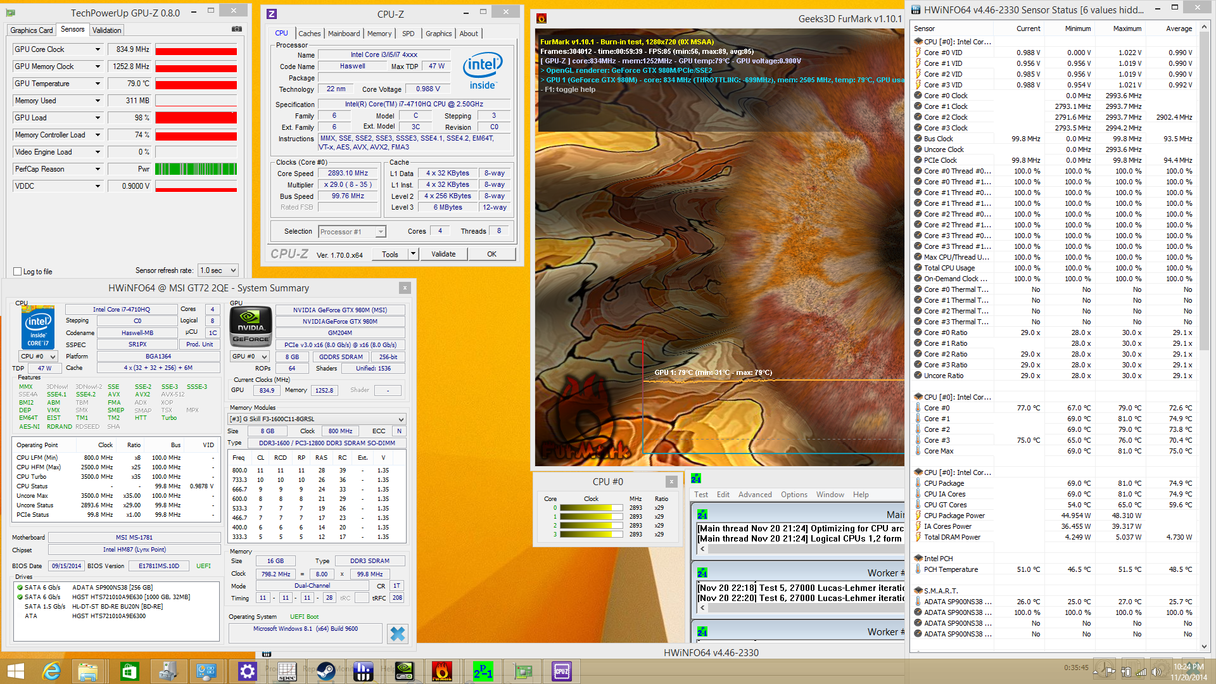Click the volume speaker tray icon
The width and height of the screenshot is (1216, 684).
click(x=1157, y=671)
